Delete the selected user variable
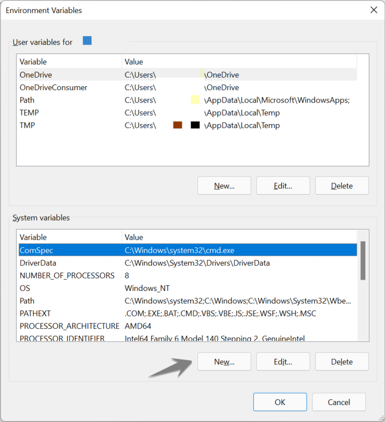Image resolution: width=385 pixels, height=422 pixels. (x=341, y=186)
